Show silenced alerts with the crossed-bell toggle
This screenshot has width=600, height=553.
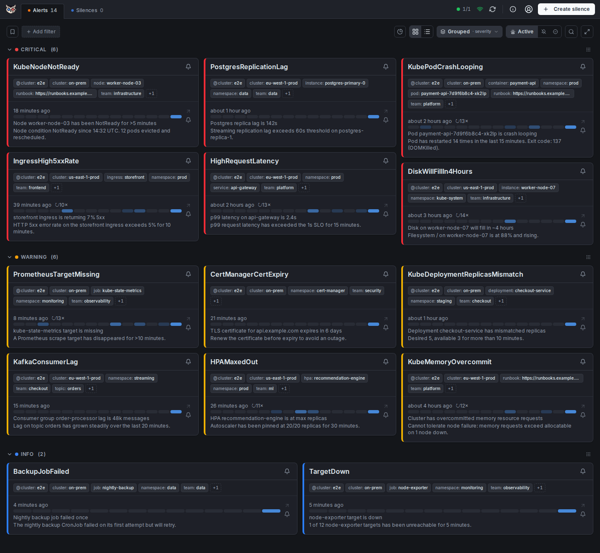point(544,32)
